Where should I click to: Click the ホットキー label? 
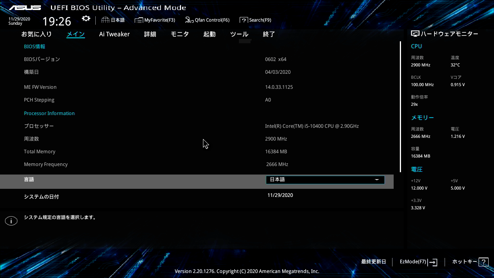pos(465,262)
